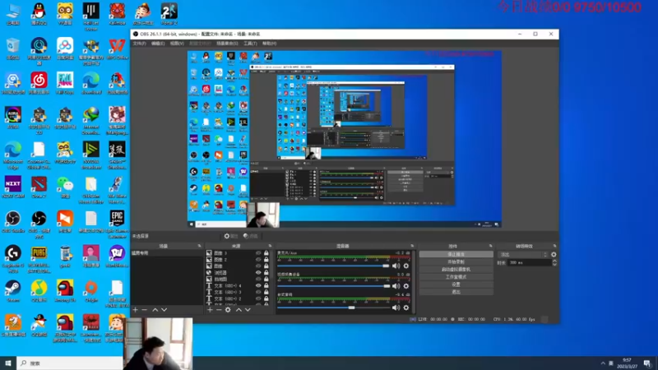Unlock the 图像 2 source
Image resolution: width=658 pixels, height=370 pixels.
(x=266, y=260)
